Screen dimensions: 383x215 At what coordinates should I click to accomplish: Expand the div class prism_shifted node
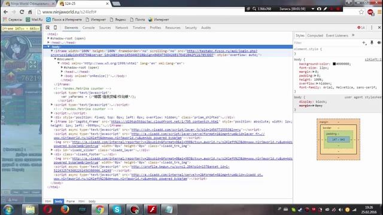[52, 117]
